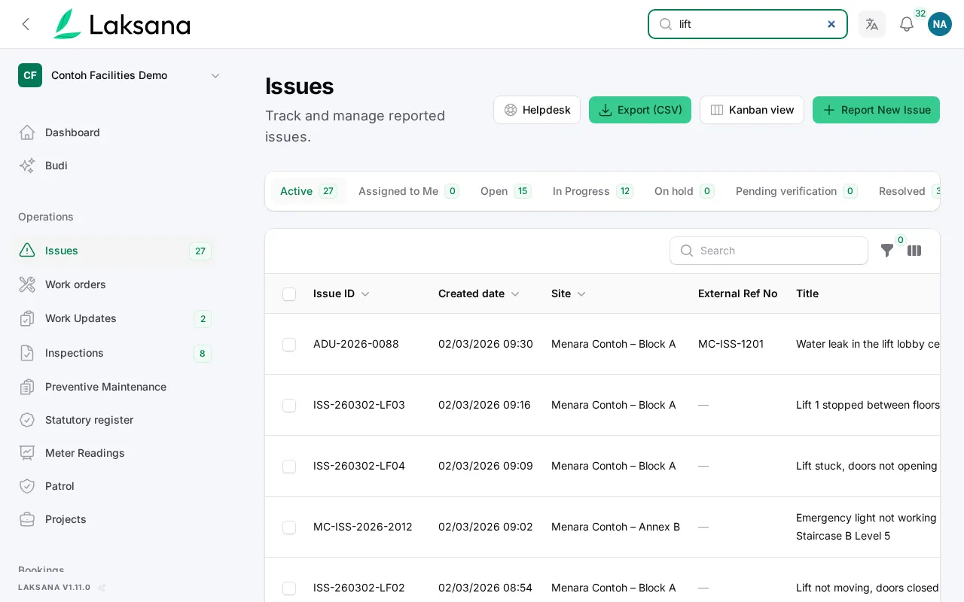The image size is (964, 602).
Task: Open the notifications bell
Action: pyautogui.click(x=907, y=24)
